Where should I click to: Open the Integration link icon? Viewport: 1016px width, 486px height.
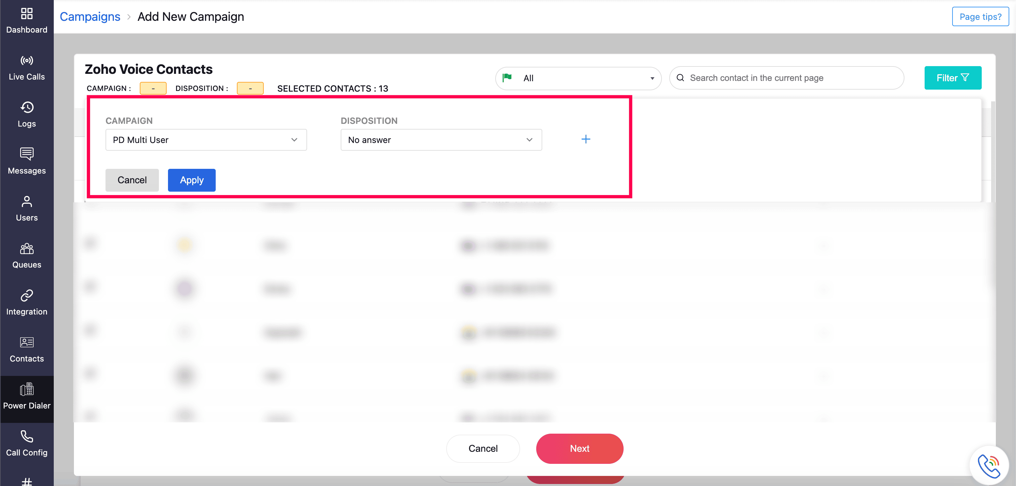[27, 296]
